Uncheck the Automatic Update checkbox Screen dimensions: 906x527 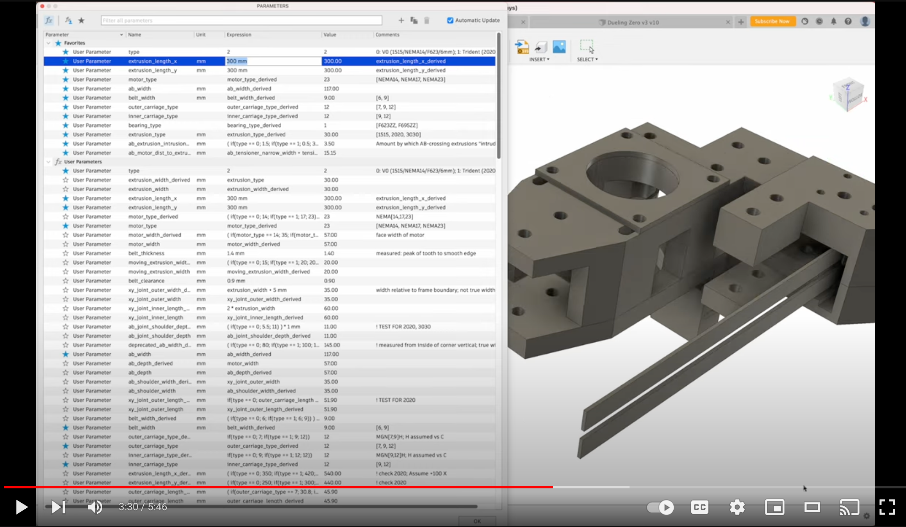click(x=450, y=20)
